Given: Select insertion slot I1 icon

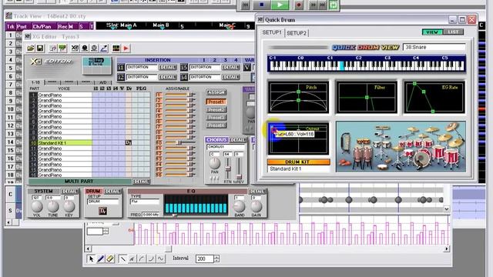Looking at the screenshot, I should click(121, 67).
